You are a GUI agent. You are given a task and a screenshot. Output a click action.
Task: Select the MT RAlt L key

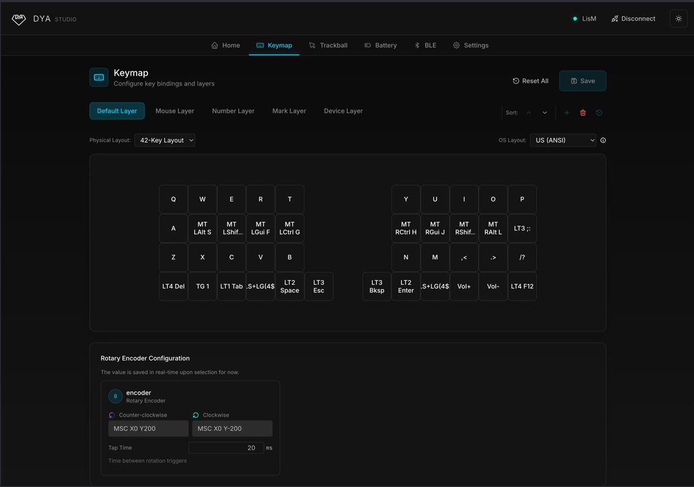[493, 228]
